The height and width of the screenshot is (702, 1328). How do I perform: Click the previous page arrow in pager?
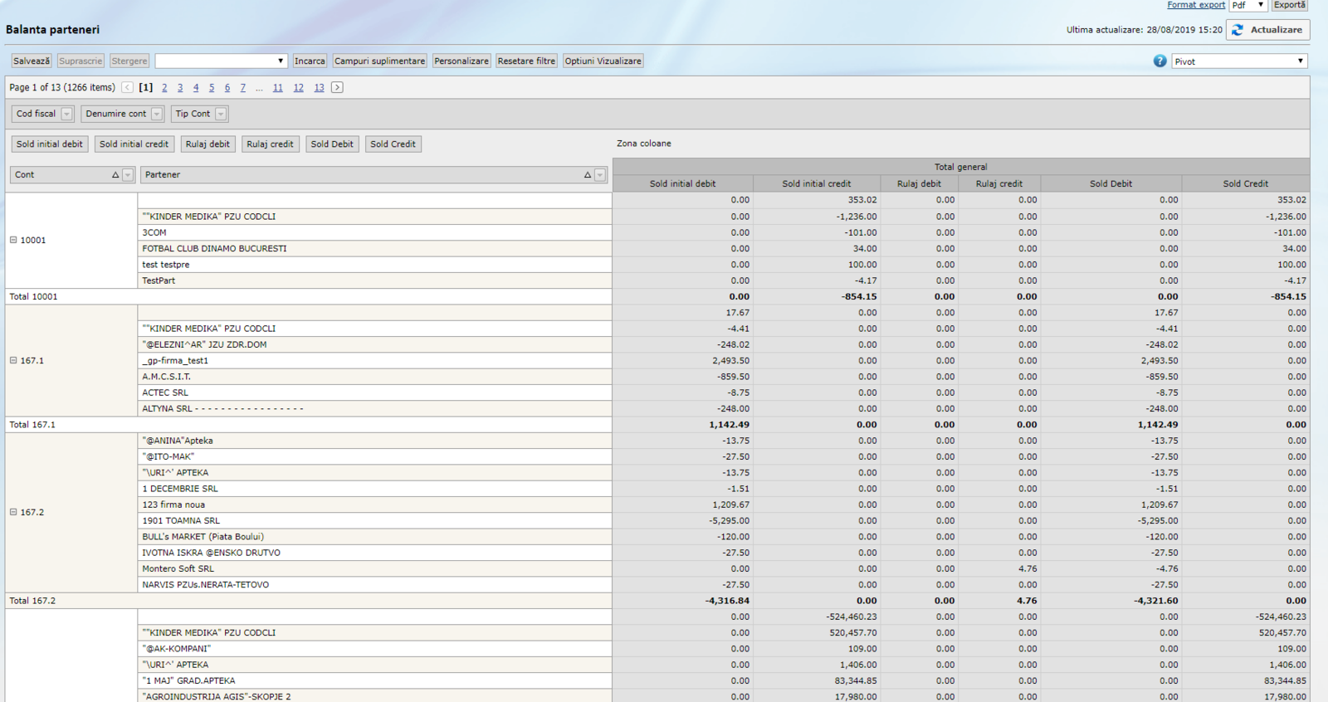(127, 87)
